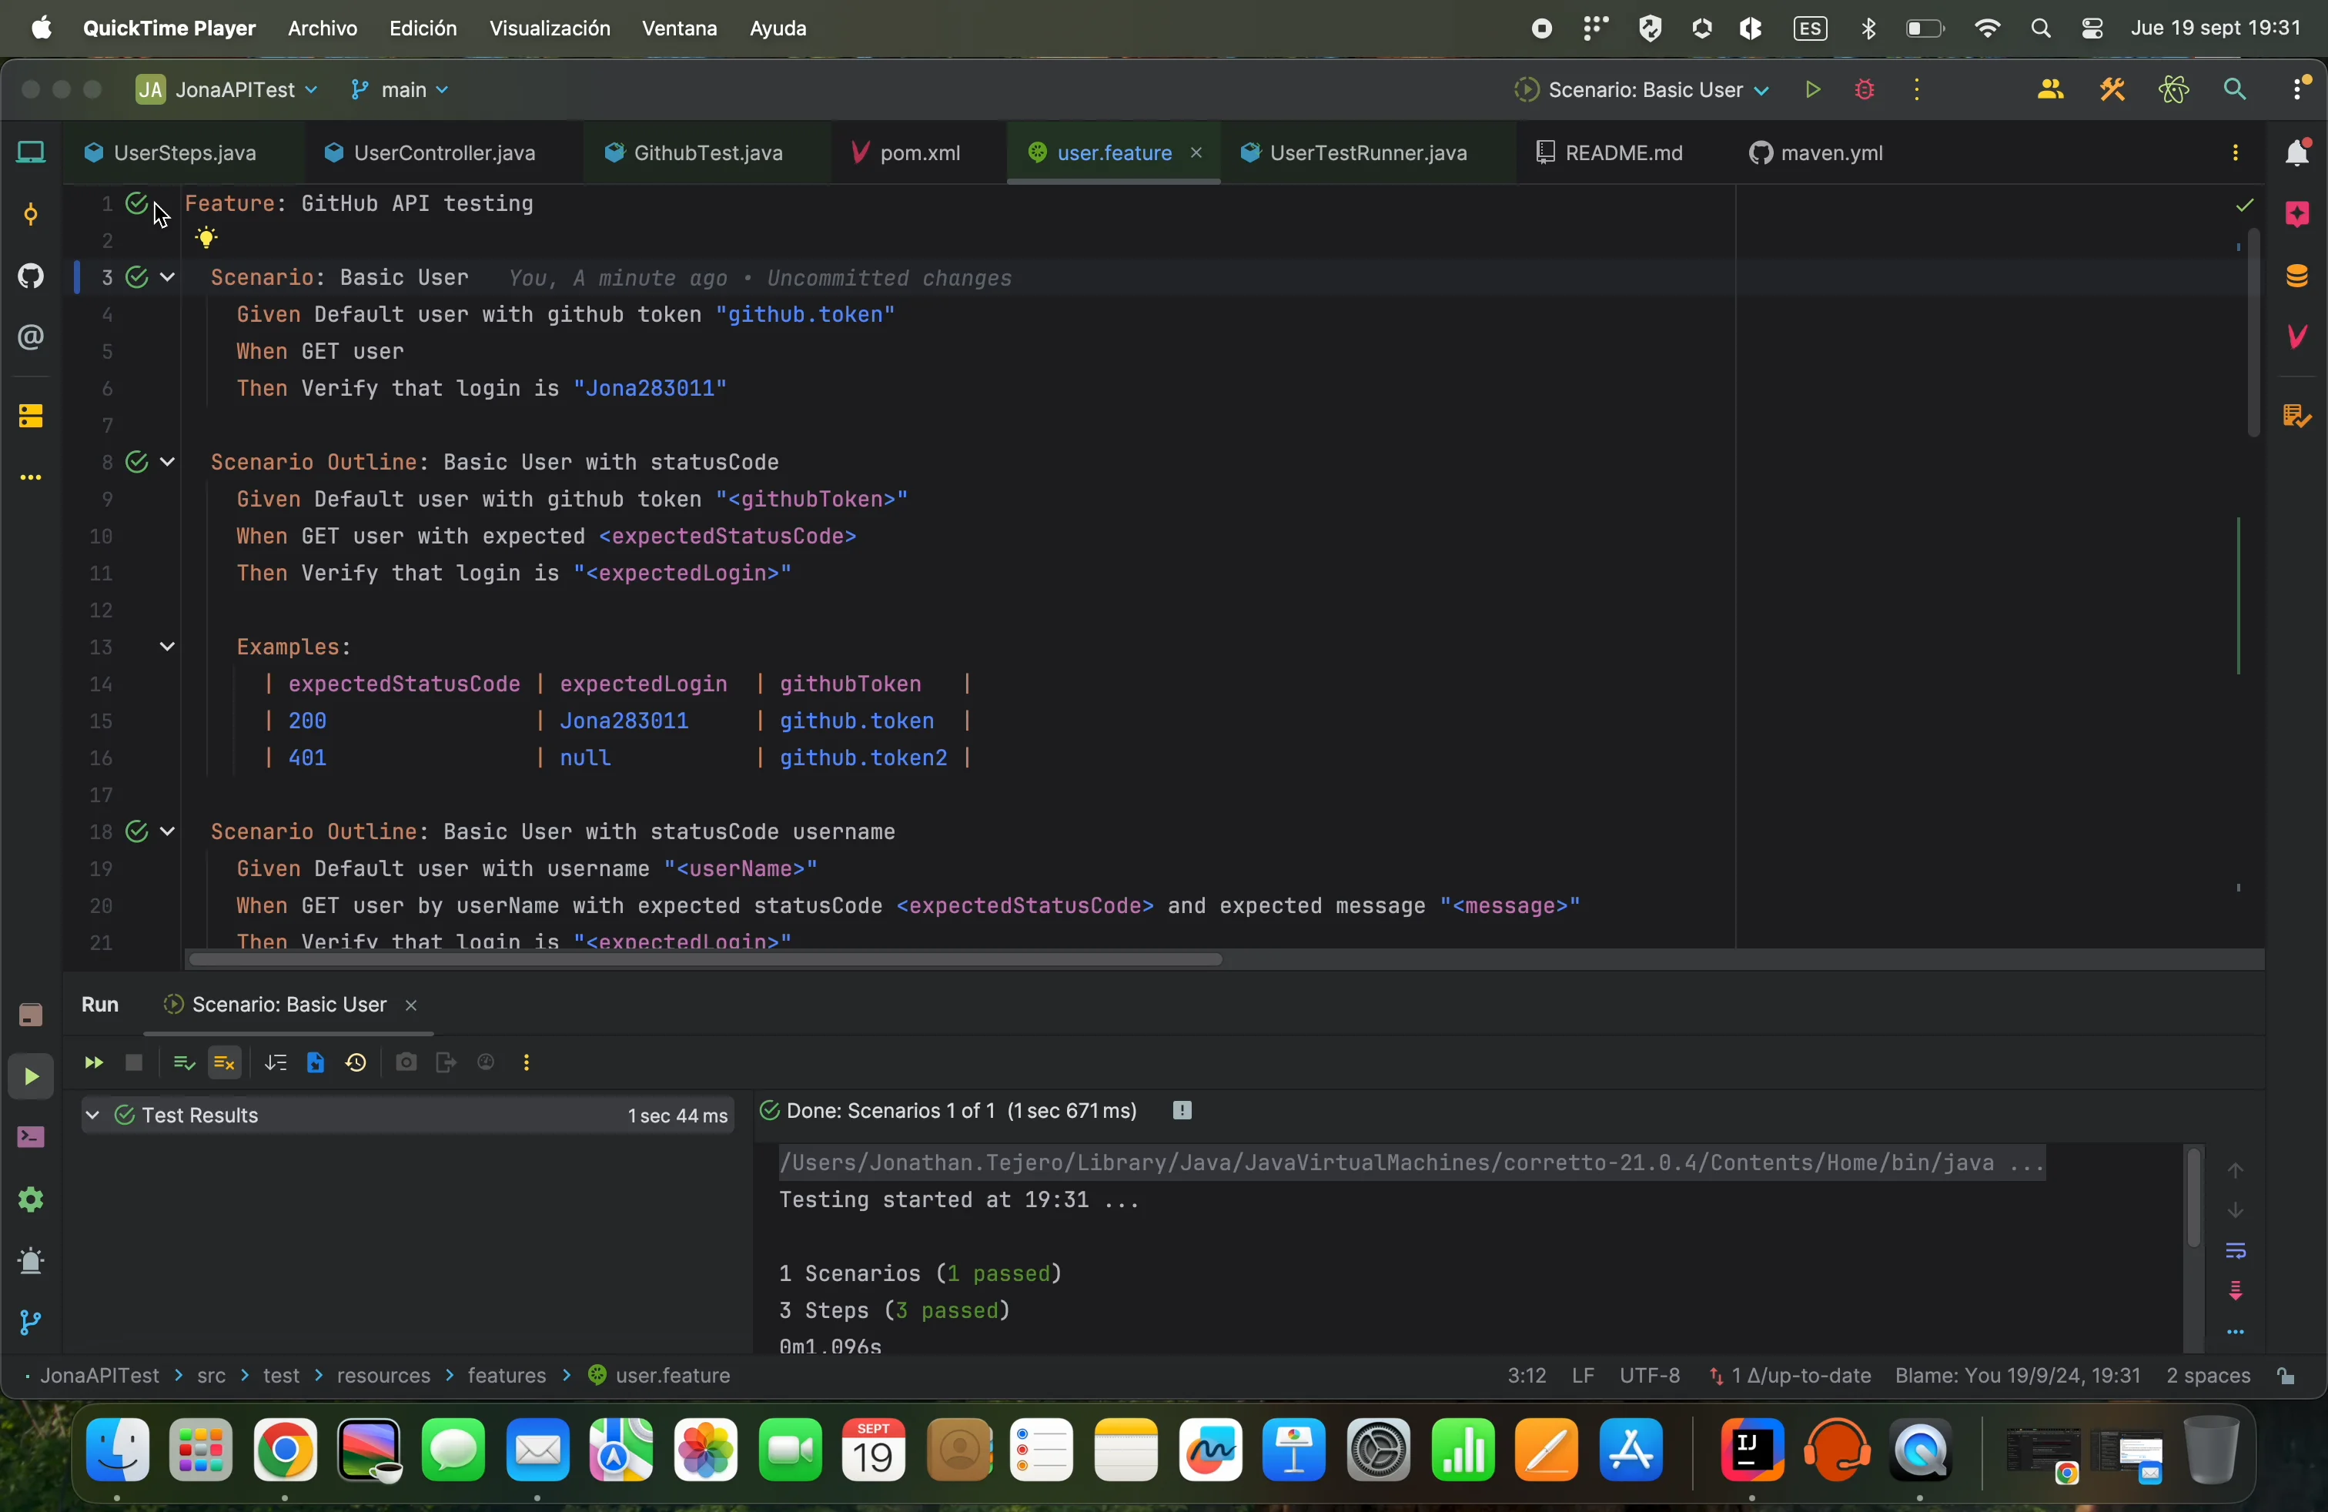Image resolution: width=2328 pixels, height=1512 pixels.
Task: Run the Scenario: Basic User configuration
Action: 1811,90
